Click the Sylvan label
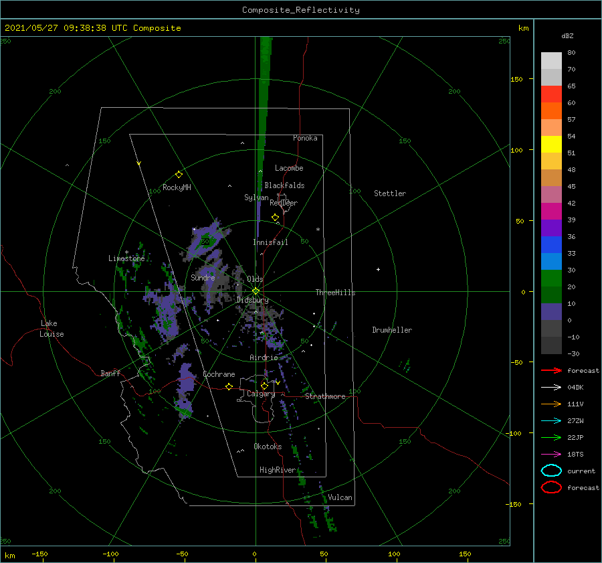 click(x=256, y=197)
